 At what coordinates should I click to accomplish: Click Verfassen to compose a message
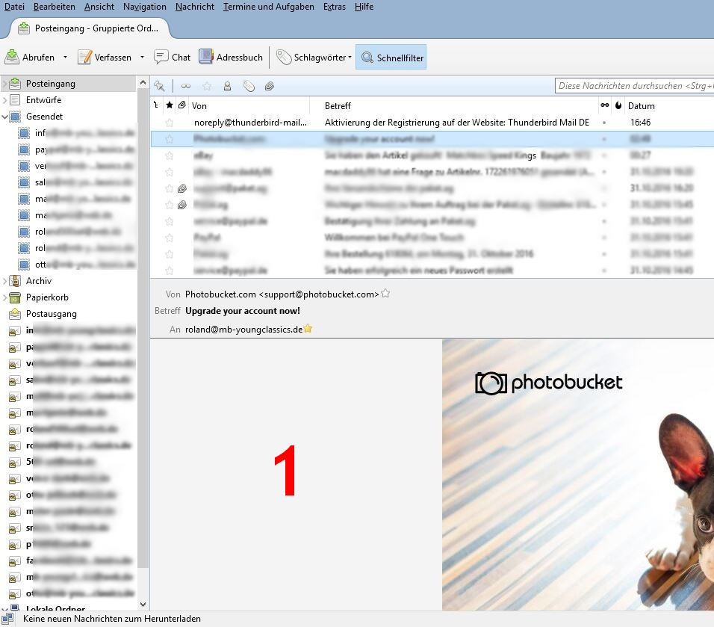105,58
